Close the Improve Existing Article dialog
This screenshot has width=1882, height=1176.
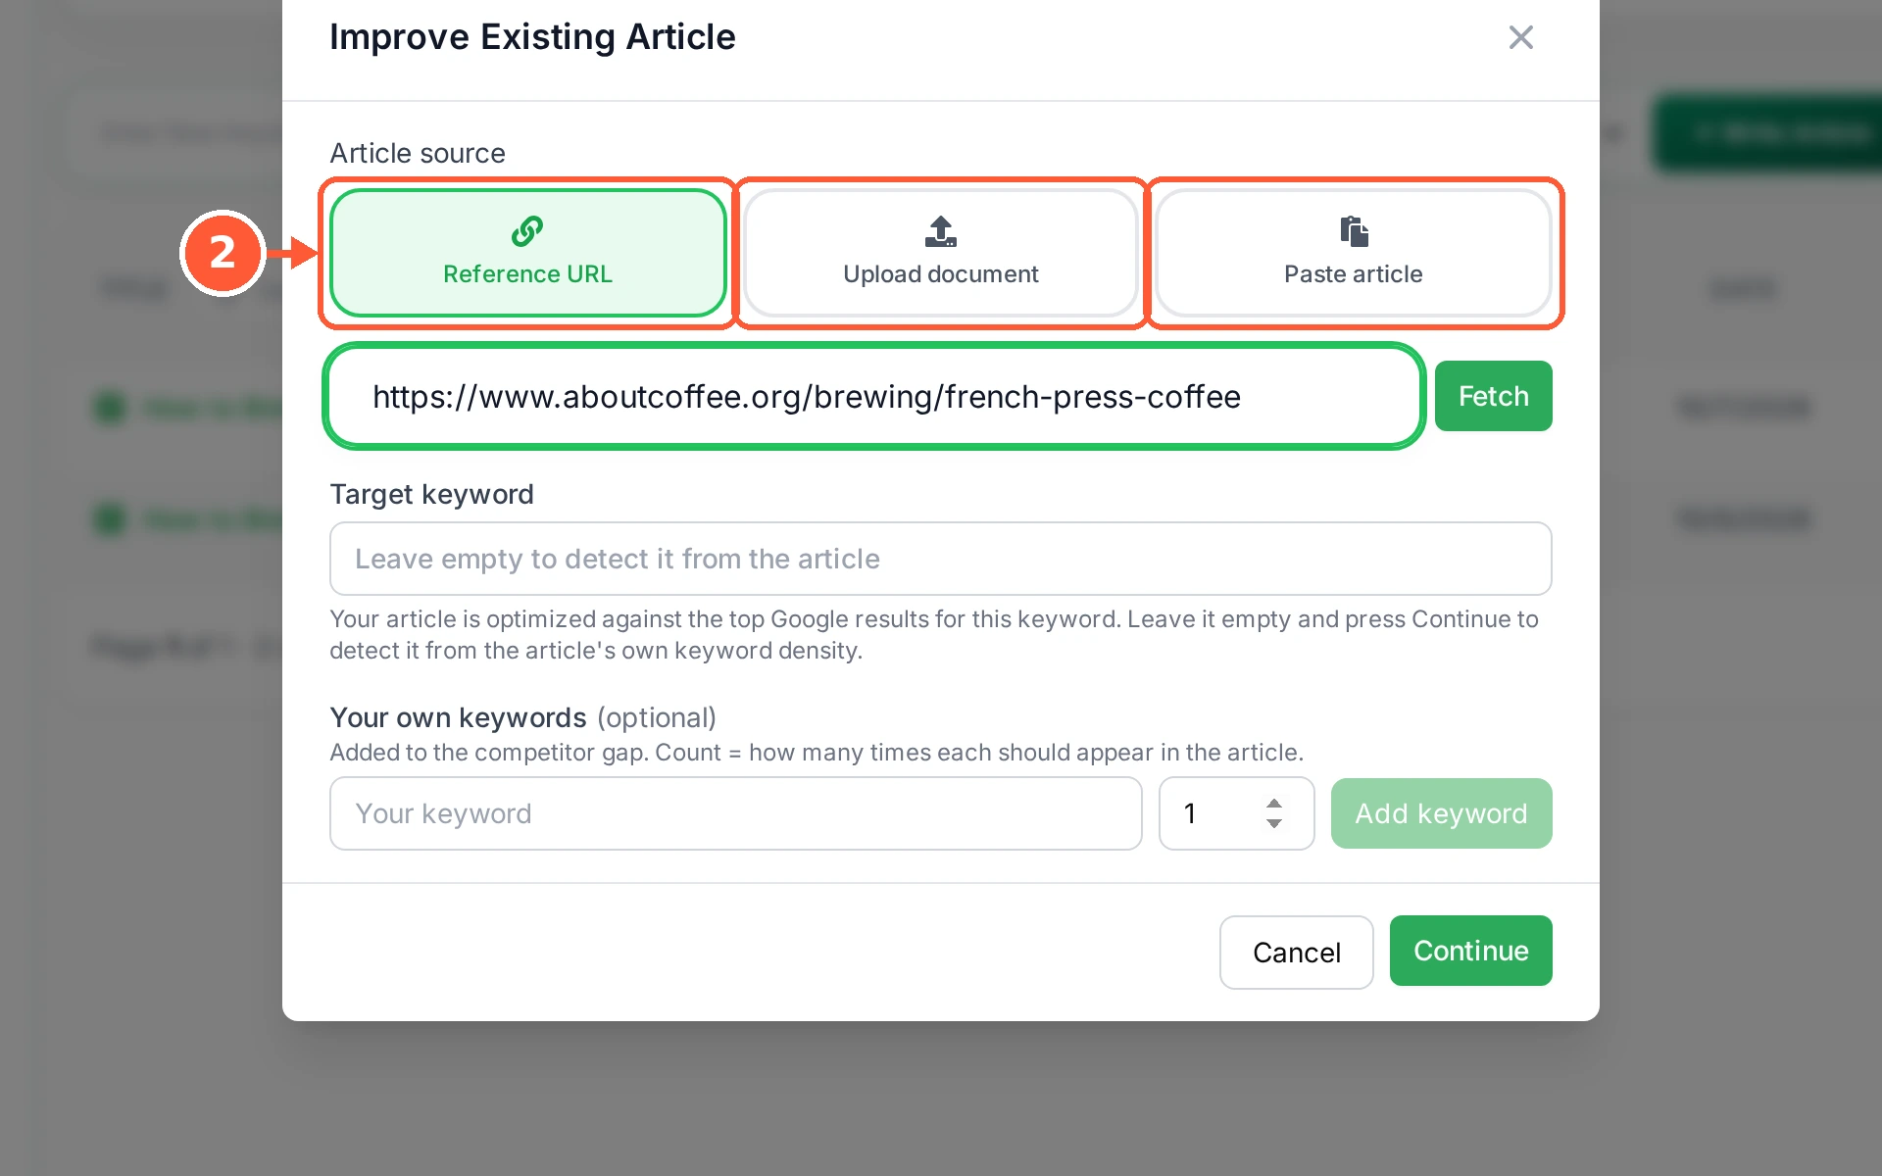click(x=1520, y=37)
